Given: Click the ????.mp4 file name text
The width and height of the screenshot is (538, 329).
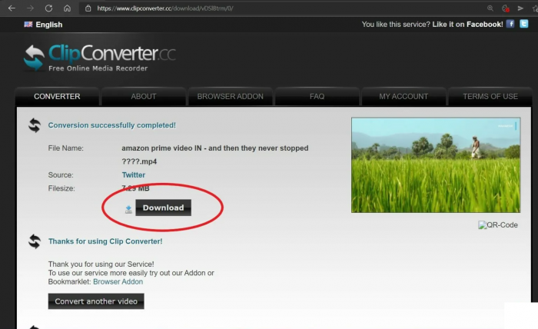Looking at the screenshot, I should (x=139, y=161).
